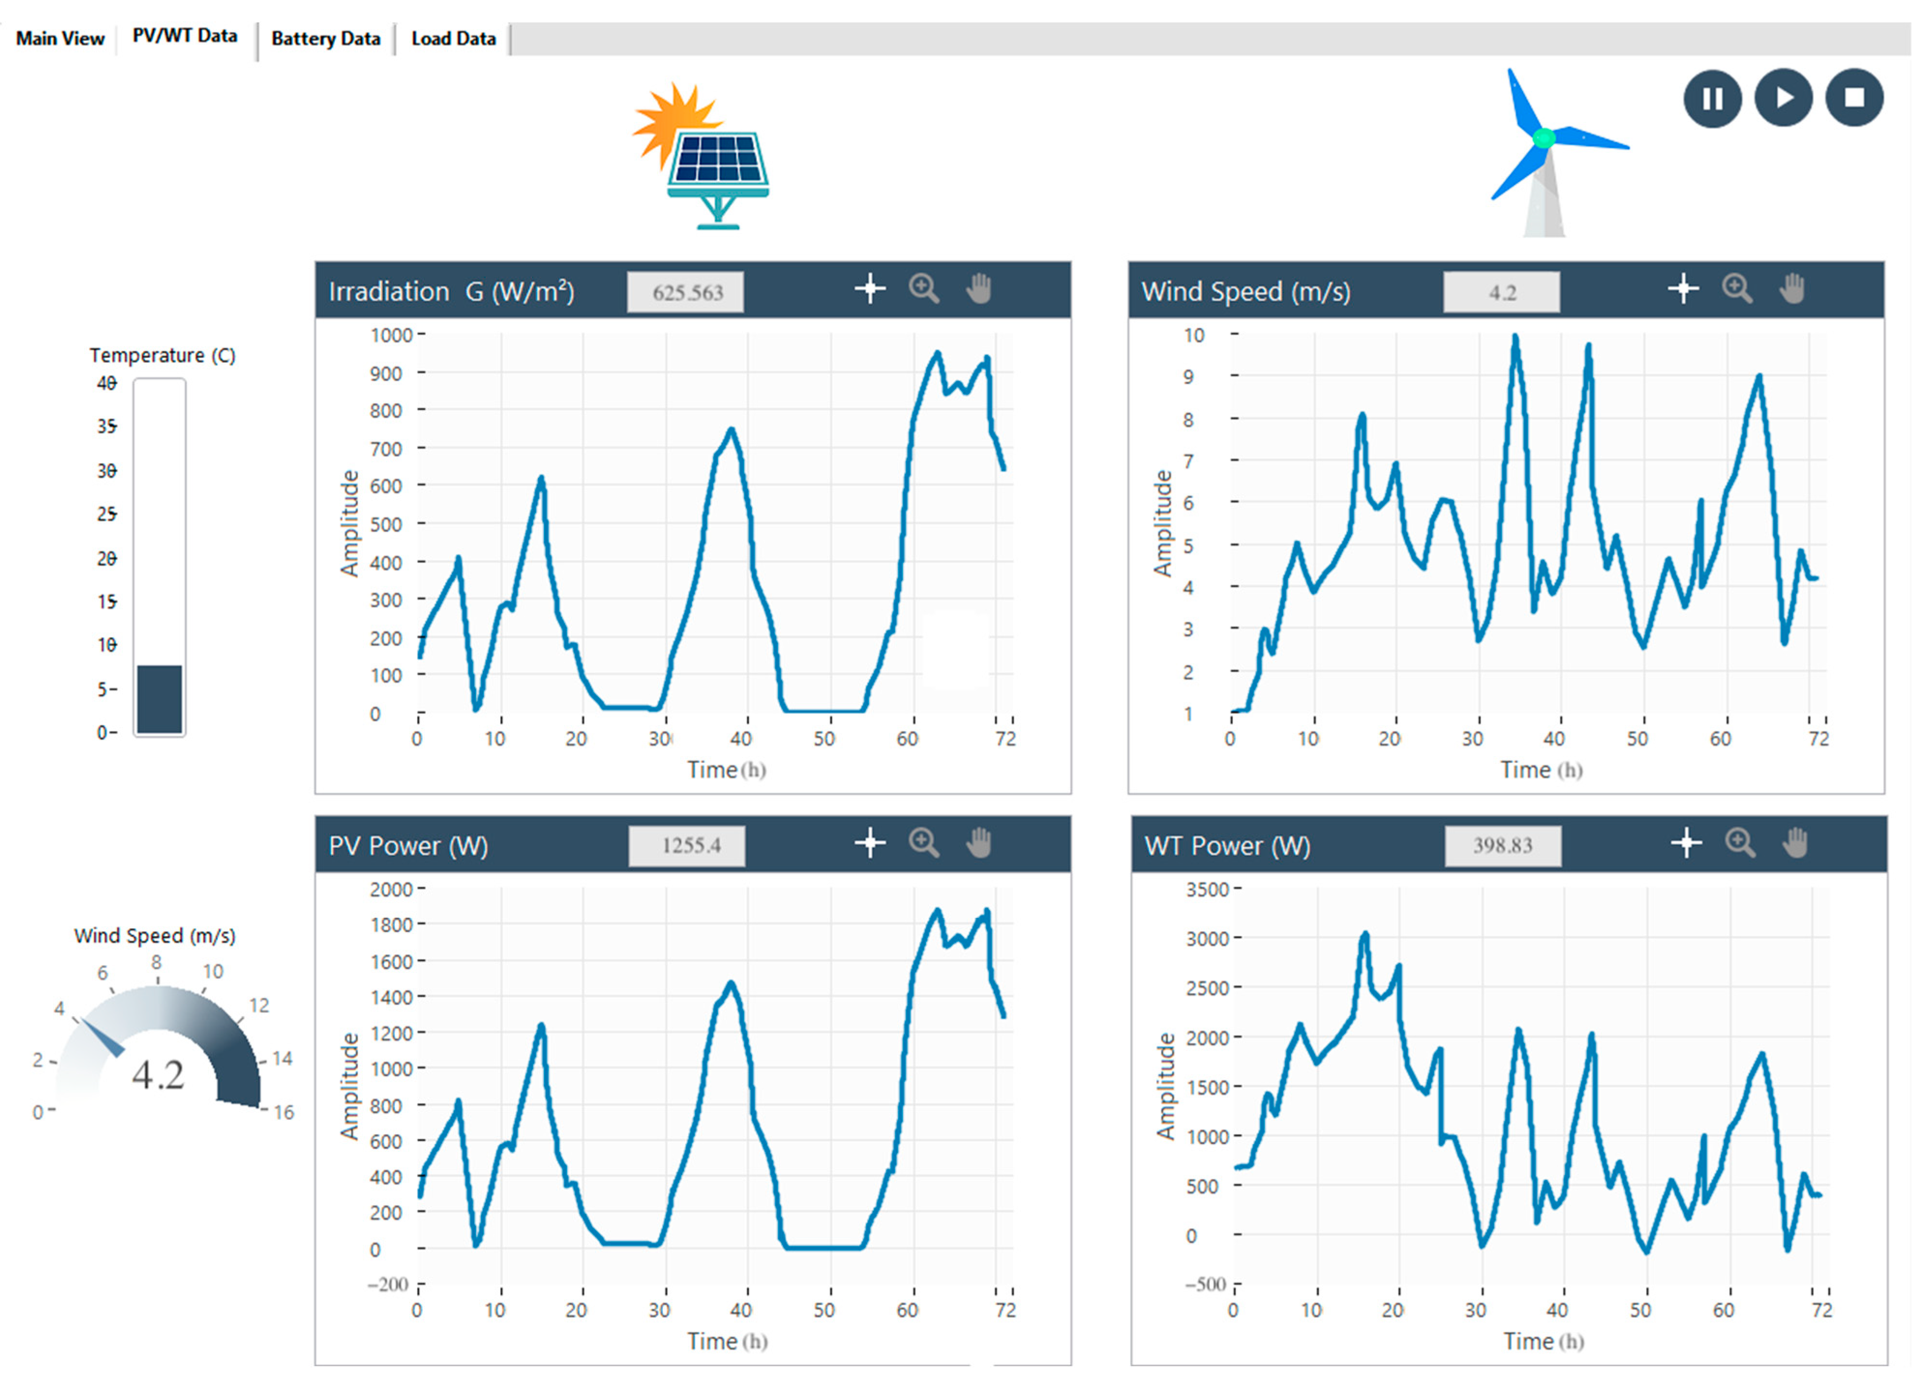This screenshot has height=1383, width=1930.
Task: Enable pan hand on Irradiation graph
Action: (979, 289)
